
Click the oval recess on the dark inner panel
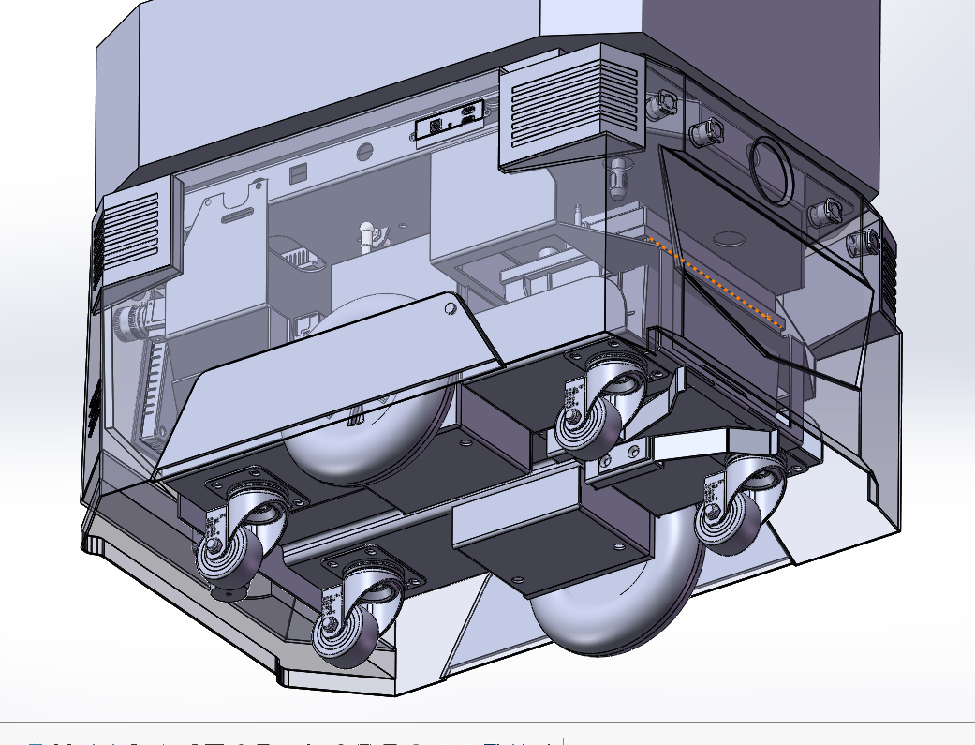(728, 239)
